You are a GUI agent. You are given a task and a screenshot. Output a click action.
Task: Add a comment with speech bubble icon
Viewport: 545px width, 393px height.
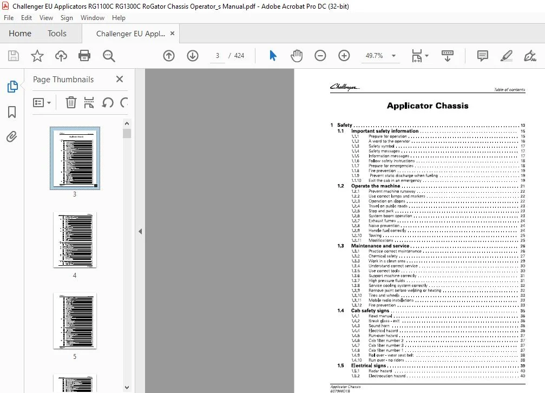tap(482, 56)
